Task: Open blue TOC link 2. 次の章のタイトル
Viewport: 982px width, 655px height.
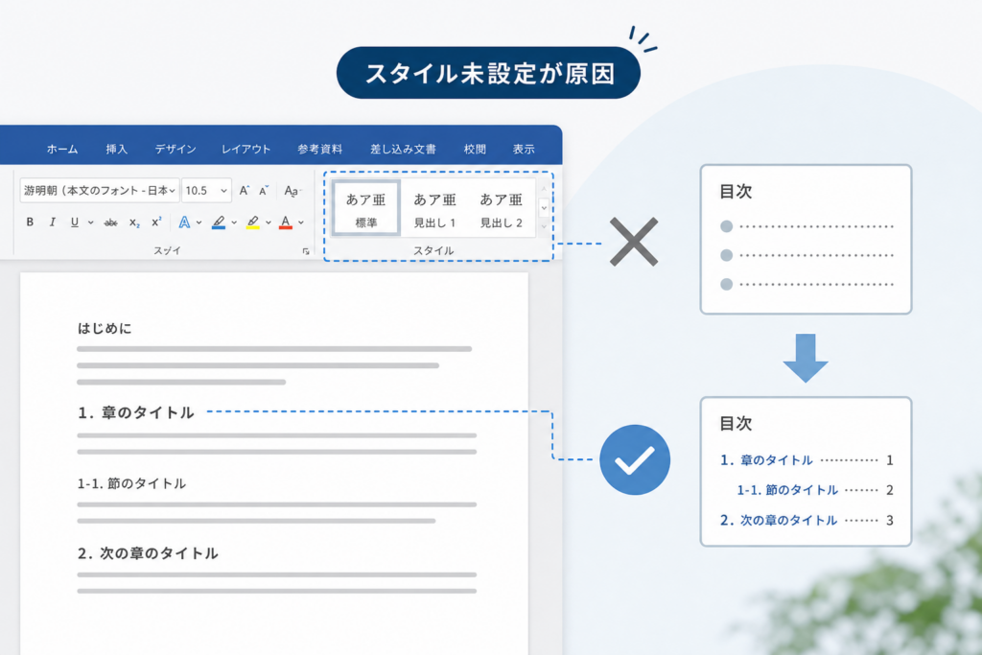Action: pos(779,521)
